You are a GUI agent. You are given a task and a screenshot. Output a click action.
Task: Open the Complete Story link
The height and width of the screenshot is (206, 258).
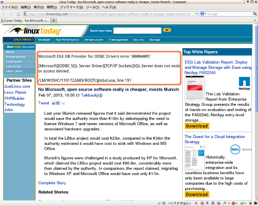click(x=52, y=183)
